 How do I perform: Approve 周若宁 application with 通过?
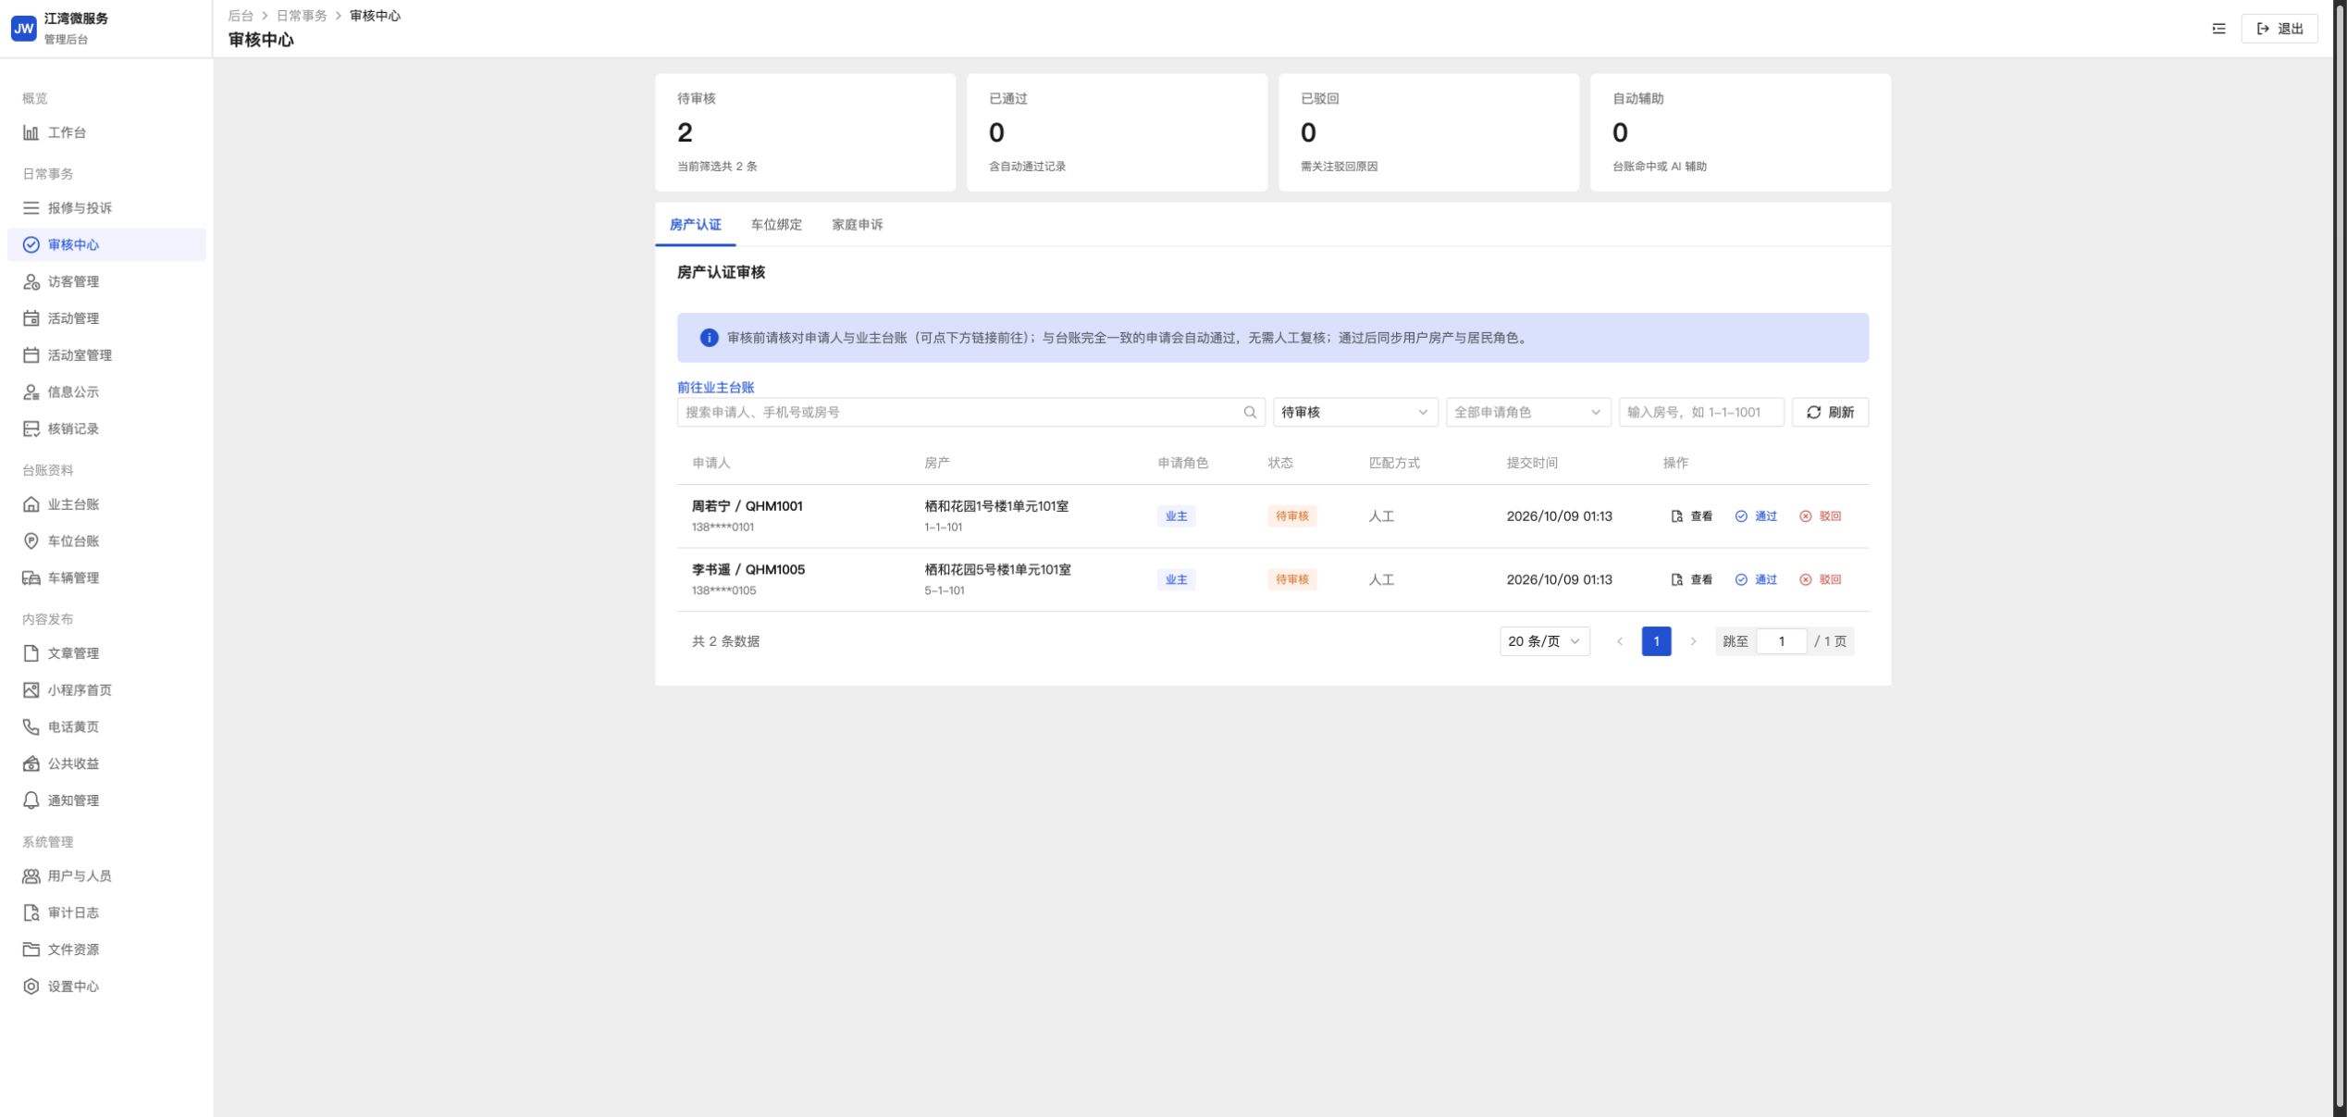click(x=1756, y=516)
